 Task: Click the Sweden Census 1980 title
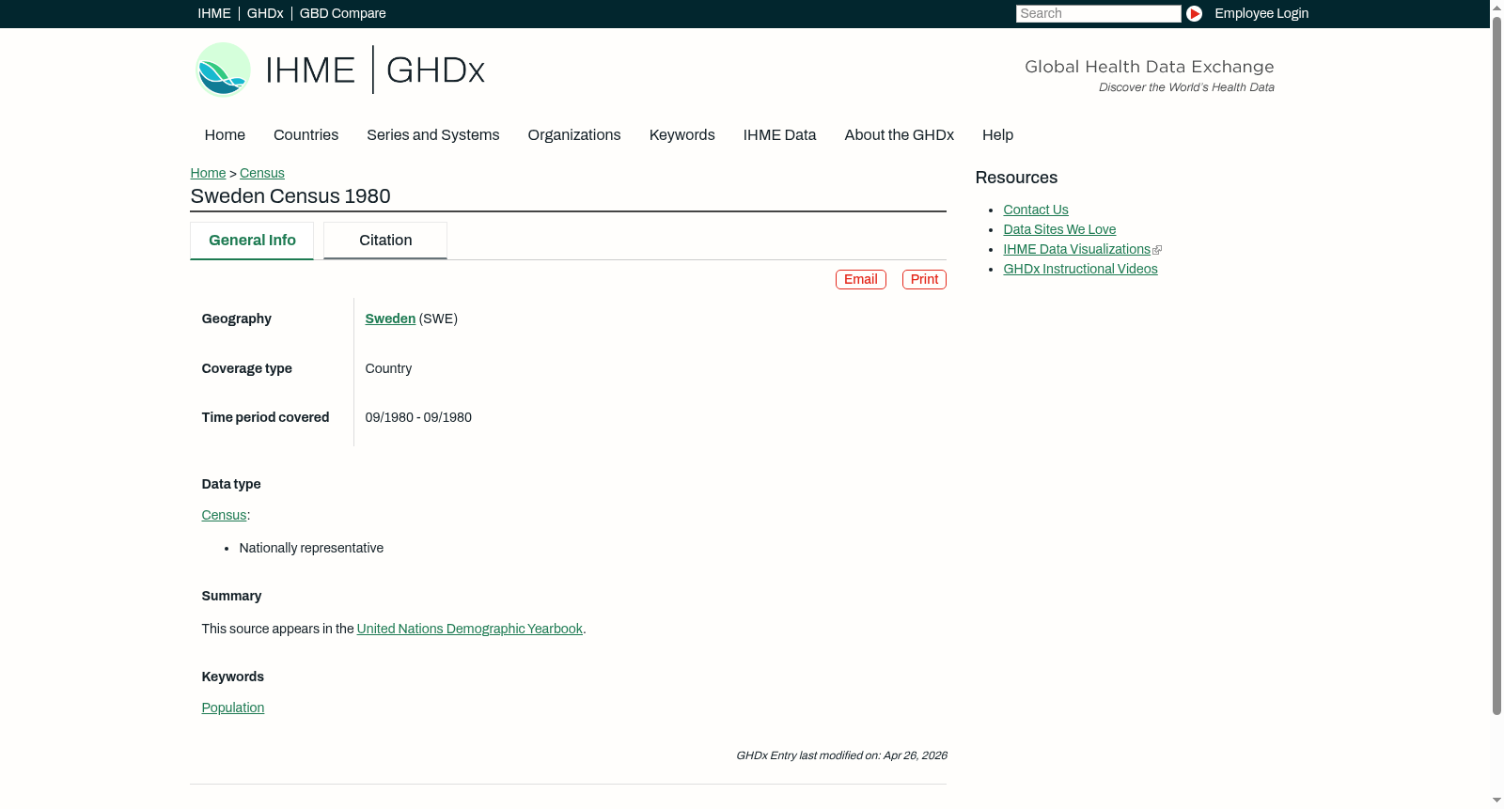(290, 196)
